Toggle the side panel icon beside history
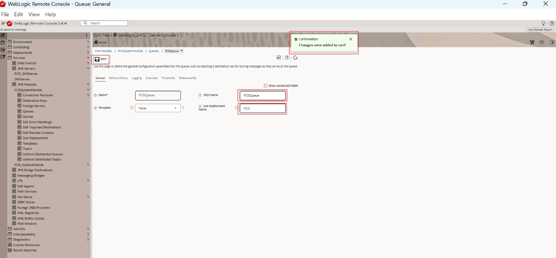This screenshot has height=258, width=556. tap(551, 42)
